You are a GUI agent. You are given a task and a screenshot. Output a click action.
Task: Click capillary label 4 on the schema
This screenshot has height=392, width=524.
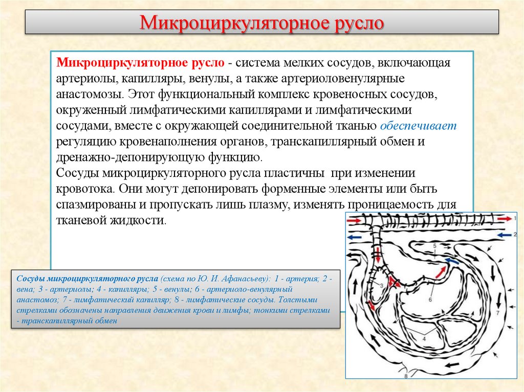coord(424,338)
